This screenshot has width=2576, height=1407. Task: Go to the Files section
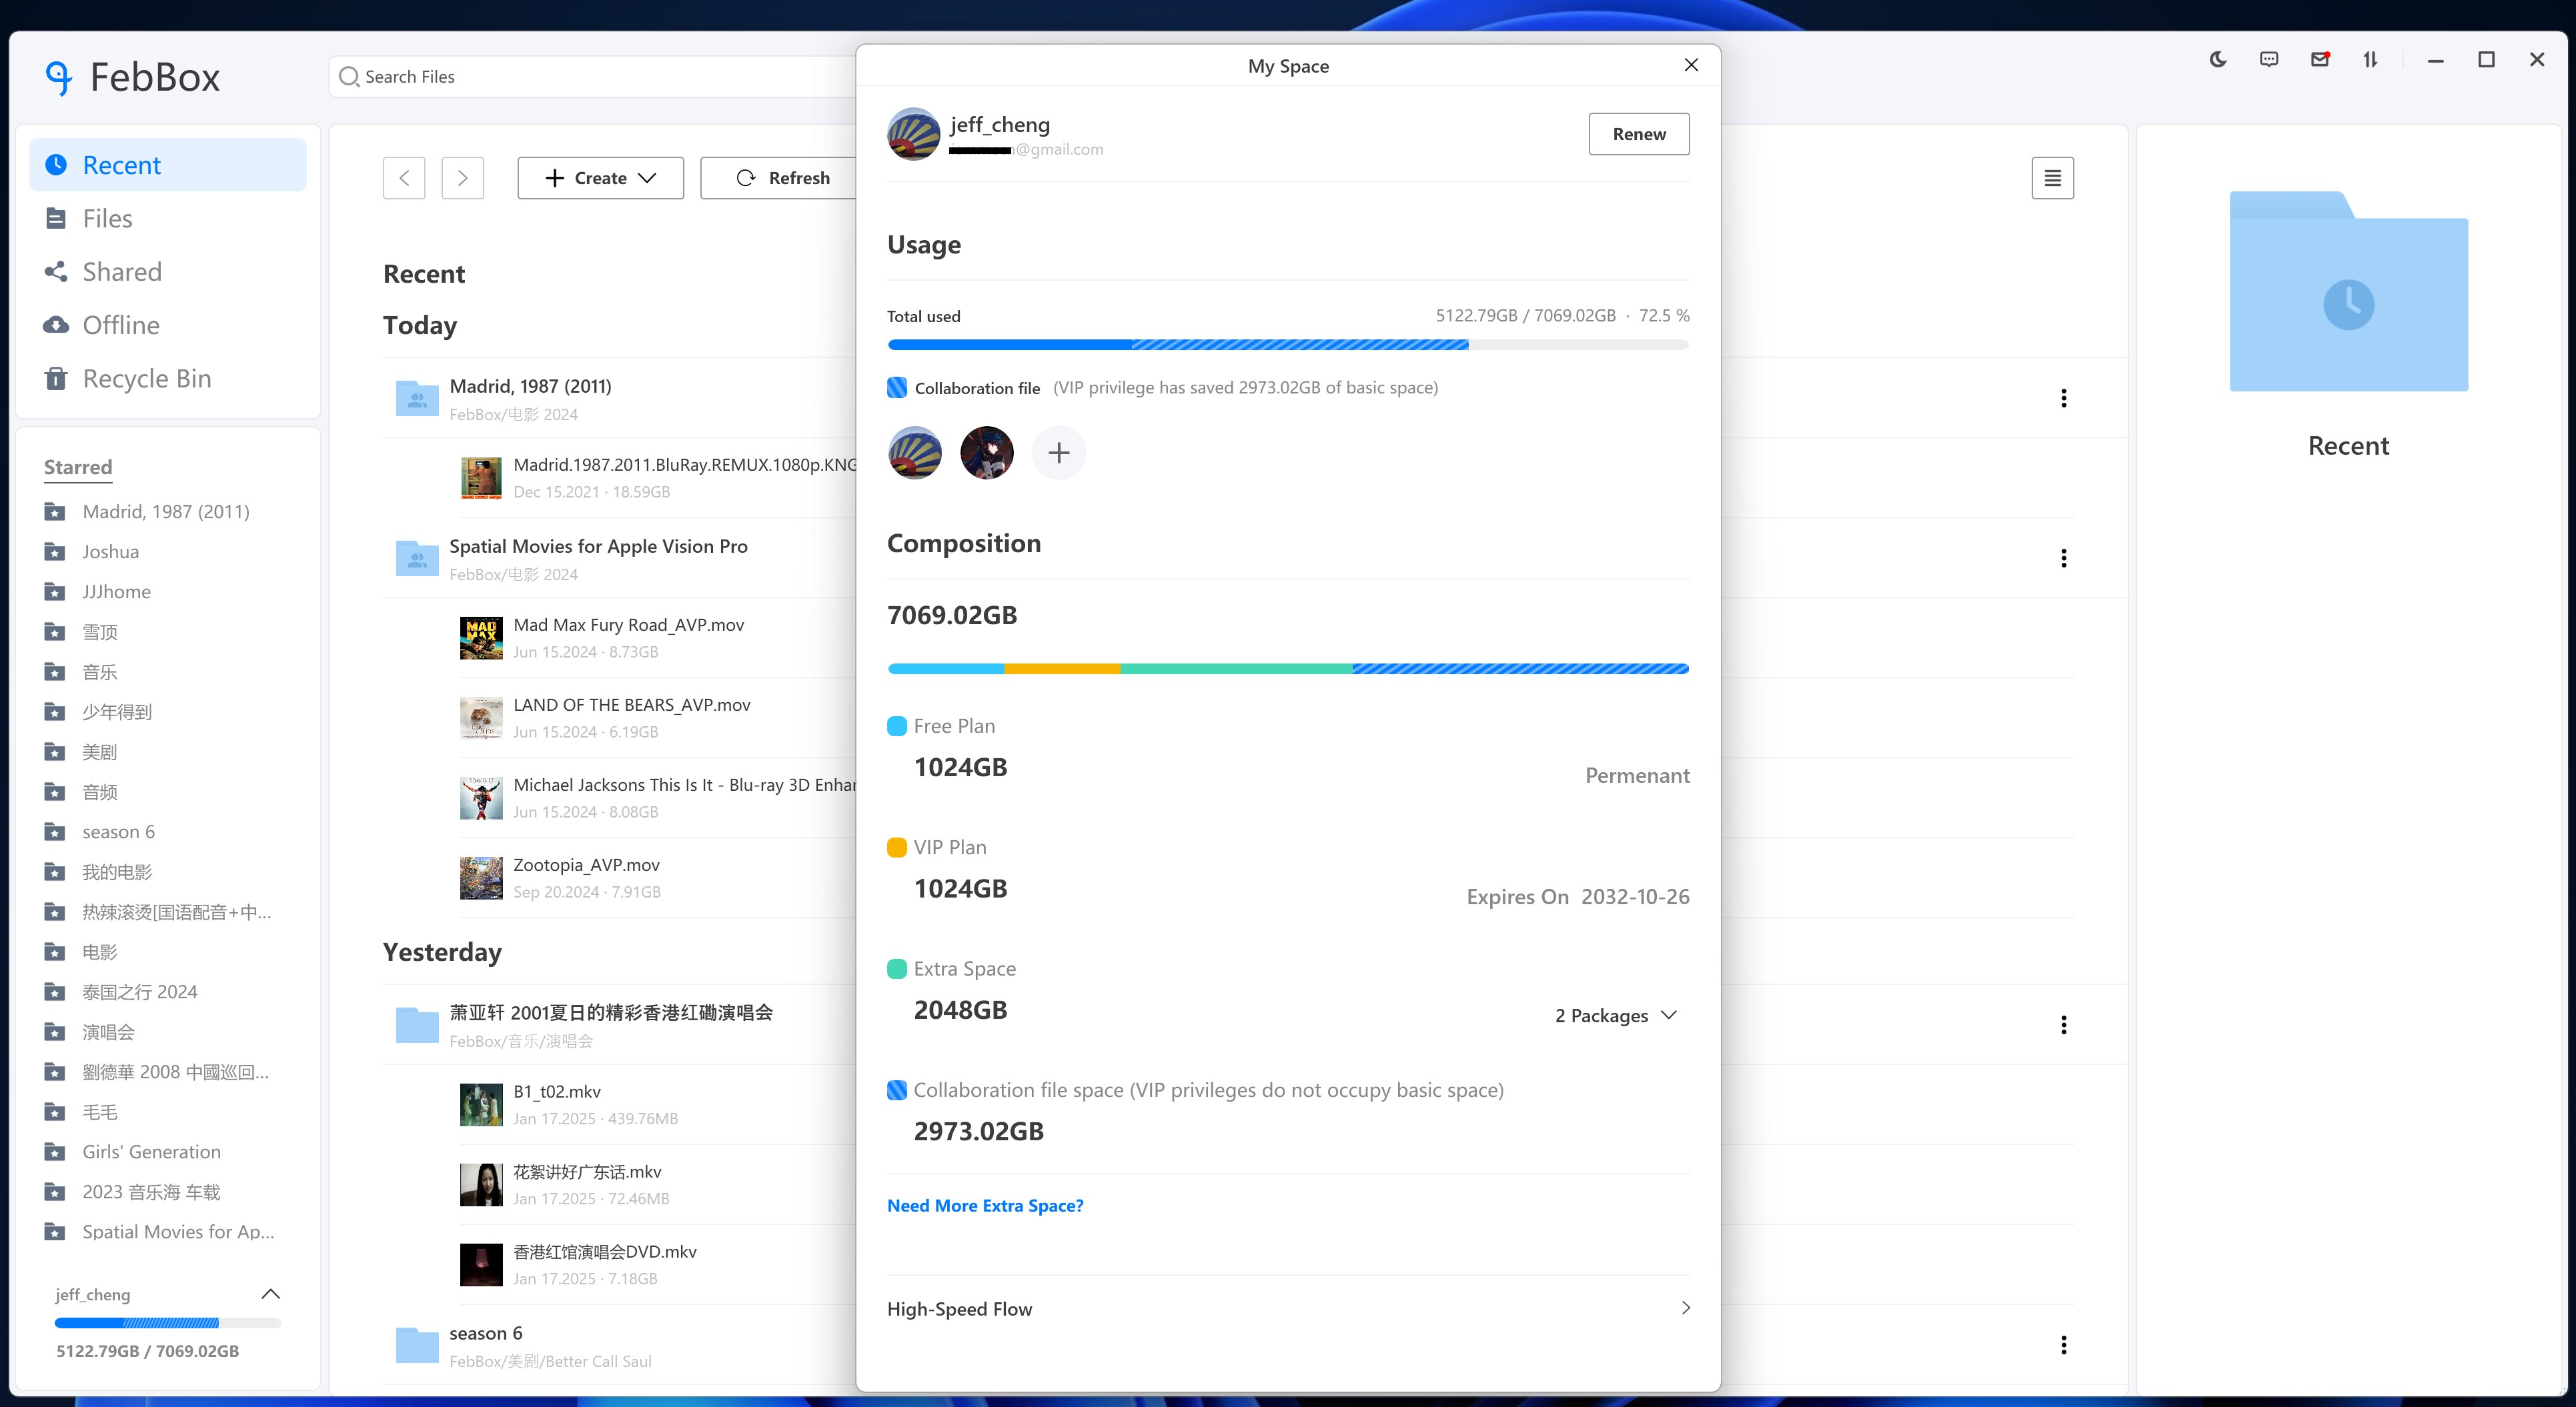click(x=107, y=218)
